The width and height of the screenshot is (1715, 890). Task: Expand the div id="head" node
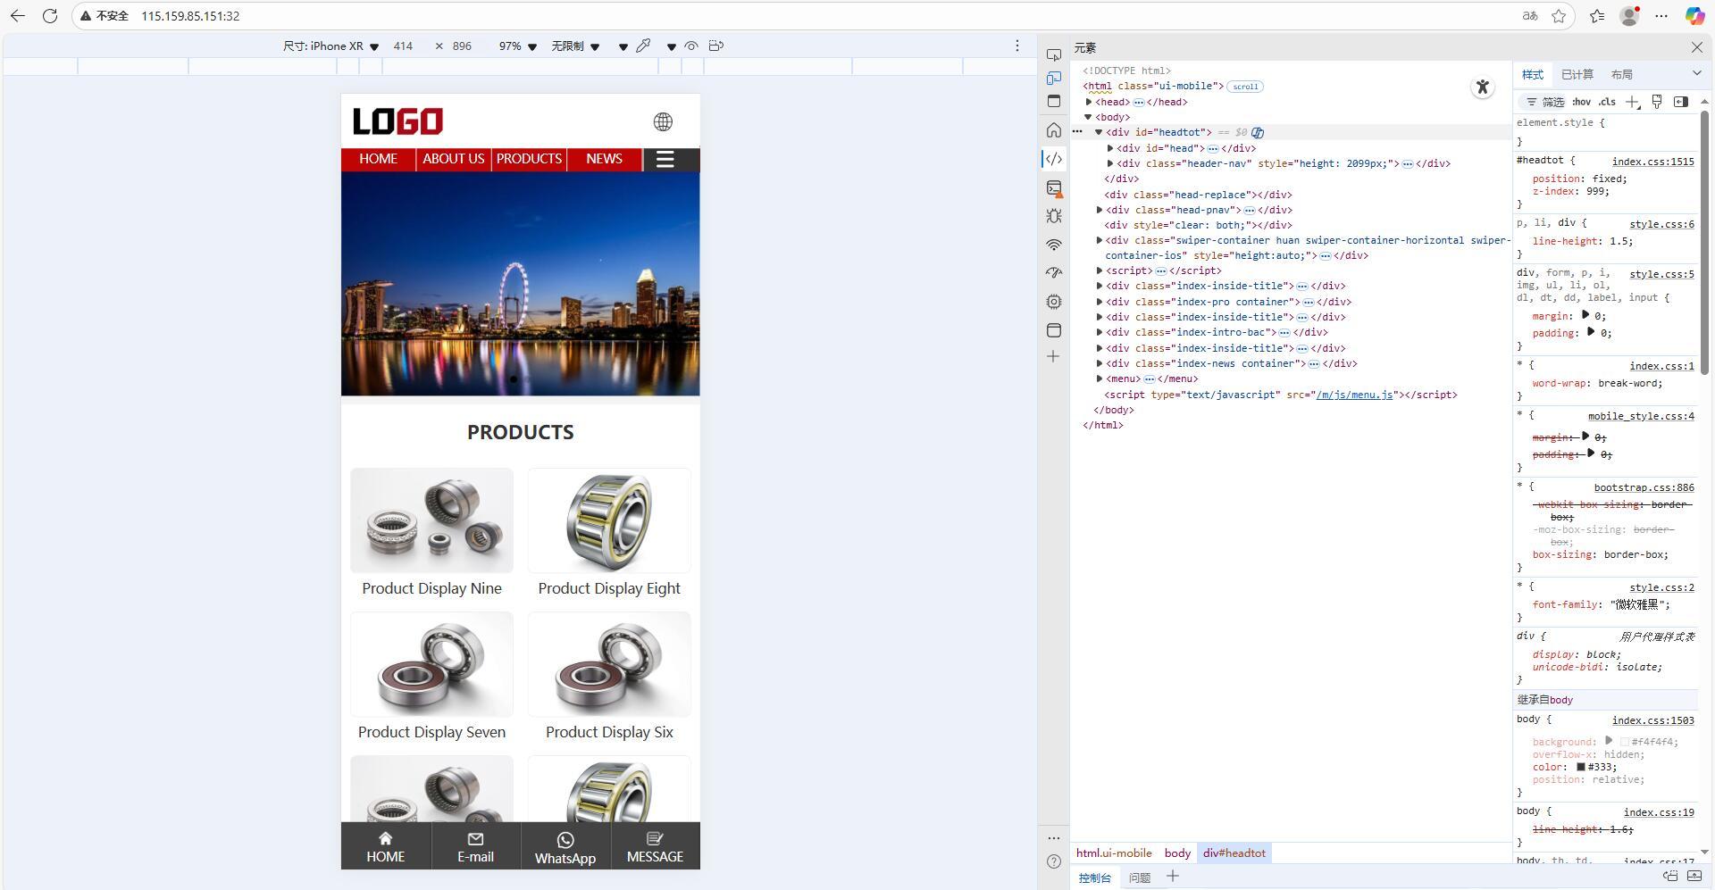click(x=1110, y=148)
